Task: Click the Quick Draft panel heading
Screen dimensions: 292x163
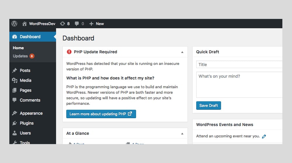Action: pyautogui.click(x=207, y=52)
